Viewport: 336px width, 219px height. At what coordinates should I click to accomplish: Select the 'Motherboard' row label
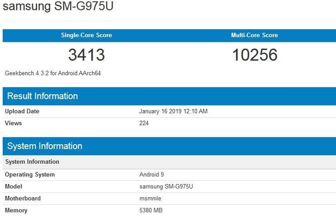click(23, 199)
